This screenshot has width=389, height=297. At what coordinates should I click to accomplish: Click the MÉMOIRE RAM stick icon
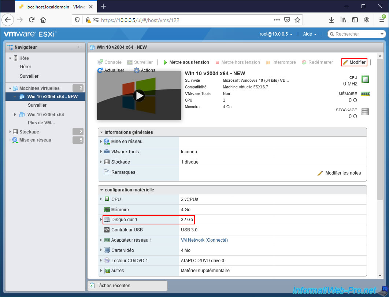(365, 94)
